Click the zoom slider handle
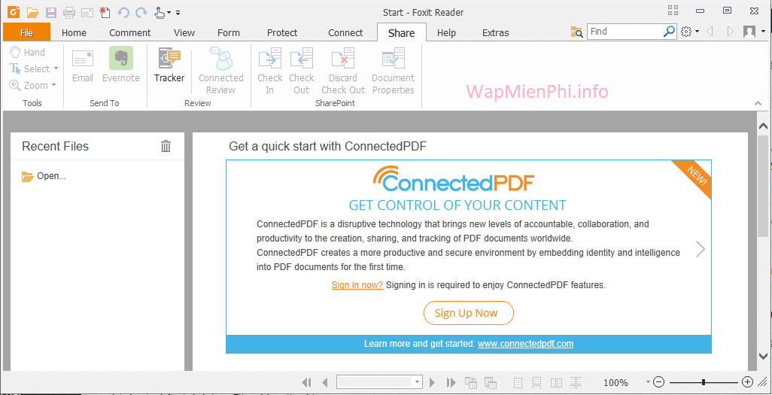 [704, 382]
